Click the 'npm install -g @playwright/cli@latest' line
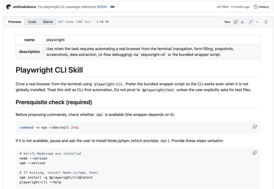The image size is (274, 189). coord(56,177)
